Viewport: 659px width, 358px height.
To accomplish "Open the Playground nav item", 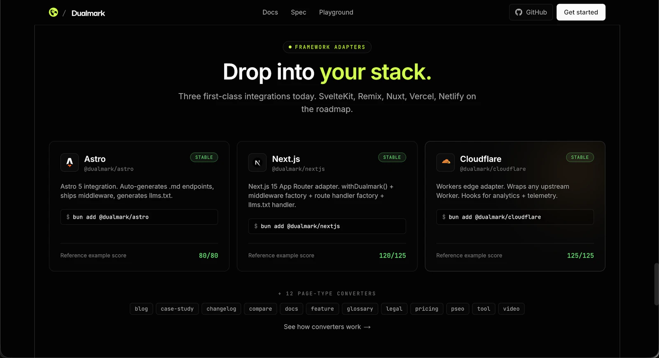I will coord(336,12).
